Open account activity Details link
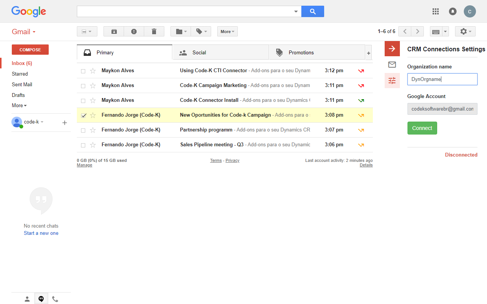 coord(366,165)
